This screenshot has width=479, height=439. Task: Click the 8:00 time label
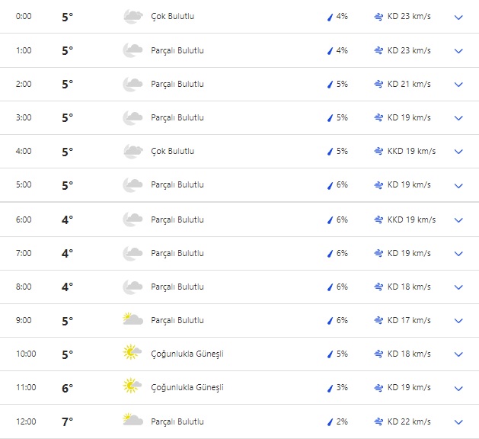(24, 287)
